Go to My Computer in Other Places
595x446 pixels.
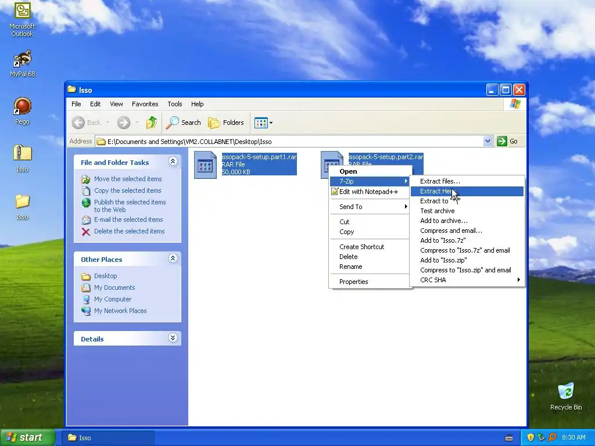pyautogui.click(x=113, y=299)
